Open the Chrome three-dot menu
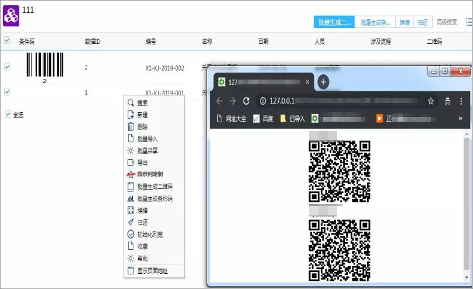Screen dimensions: 473x289 (x=461, y=101)
